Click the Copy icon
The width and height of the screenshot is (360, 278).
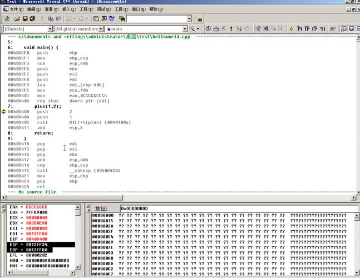pyautogui.click(x=50, y=19)
